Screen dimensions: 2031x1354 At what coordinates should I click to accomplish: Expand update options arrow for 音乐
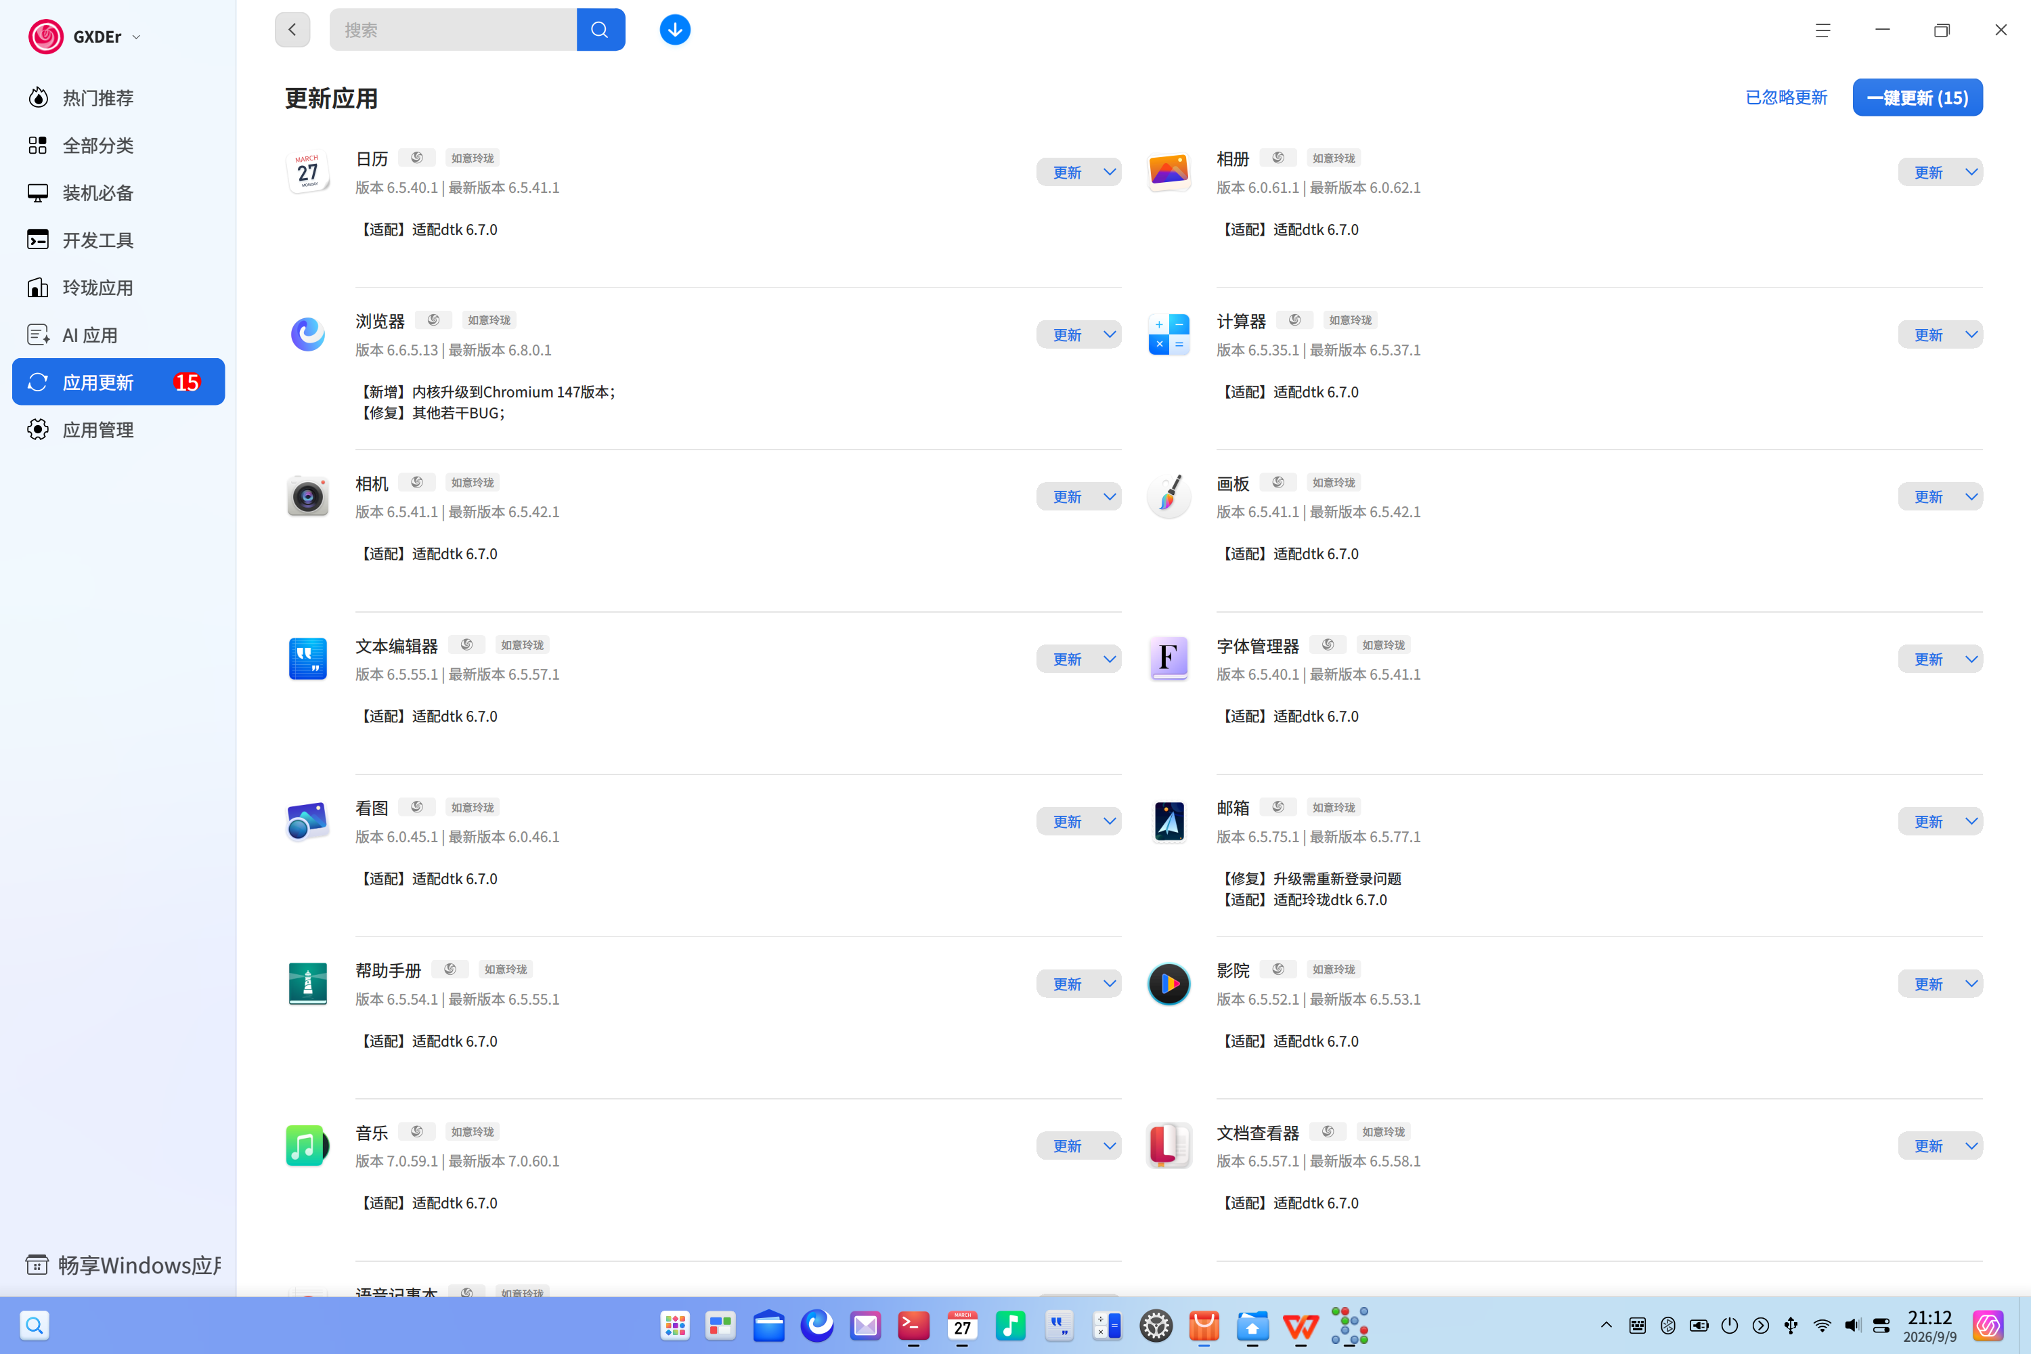1110,1146
